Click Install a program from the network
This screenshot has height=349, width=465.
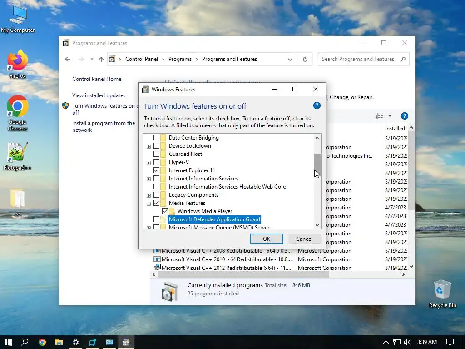pos(104,126)
